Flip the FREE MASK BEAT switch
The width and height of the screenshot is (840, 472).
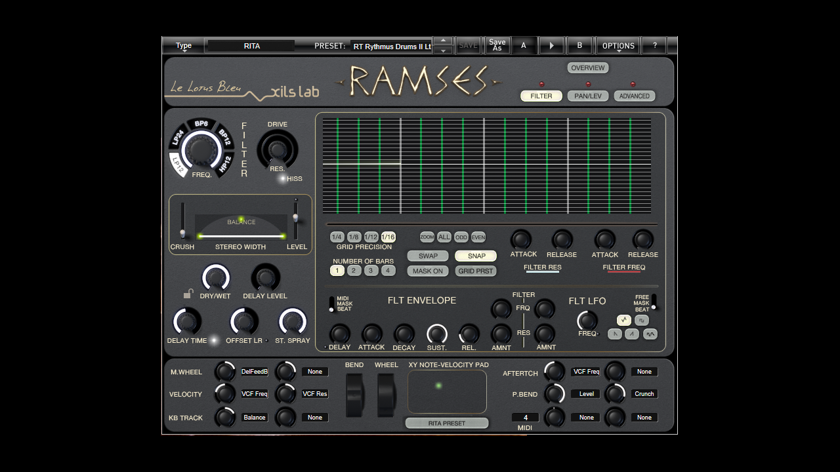(653, 302)
